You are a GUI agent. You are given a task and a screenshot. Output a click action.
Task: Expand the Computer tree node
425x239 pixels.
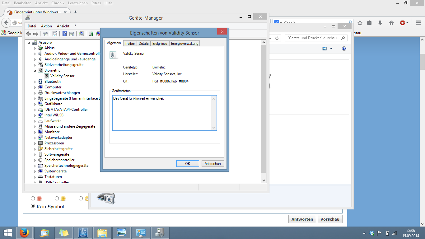tap(35, 87)
